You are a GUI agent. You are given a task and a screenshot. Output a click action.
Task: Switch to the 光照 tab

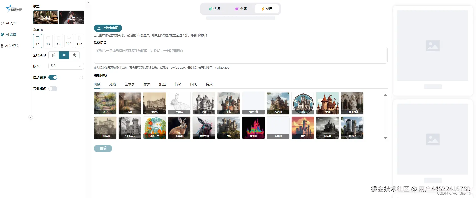click(112, 84)
